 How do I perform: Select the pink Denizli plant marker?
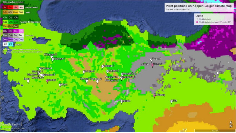pos(47,81)
